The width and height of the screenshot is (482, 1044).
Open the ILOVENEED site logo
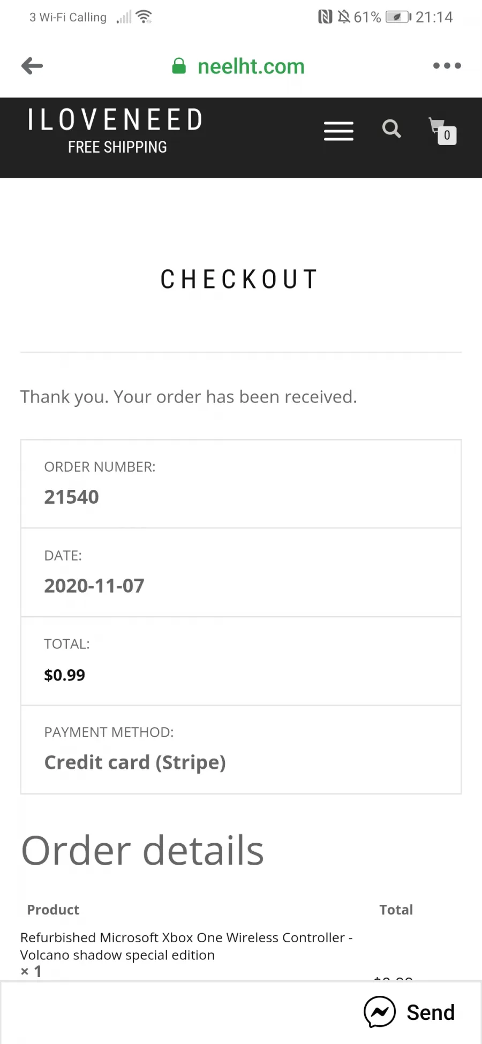click(116, 119)
